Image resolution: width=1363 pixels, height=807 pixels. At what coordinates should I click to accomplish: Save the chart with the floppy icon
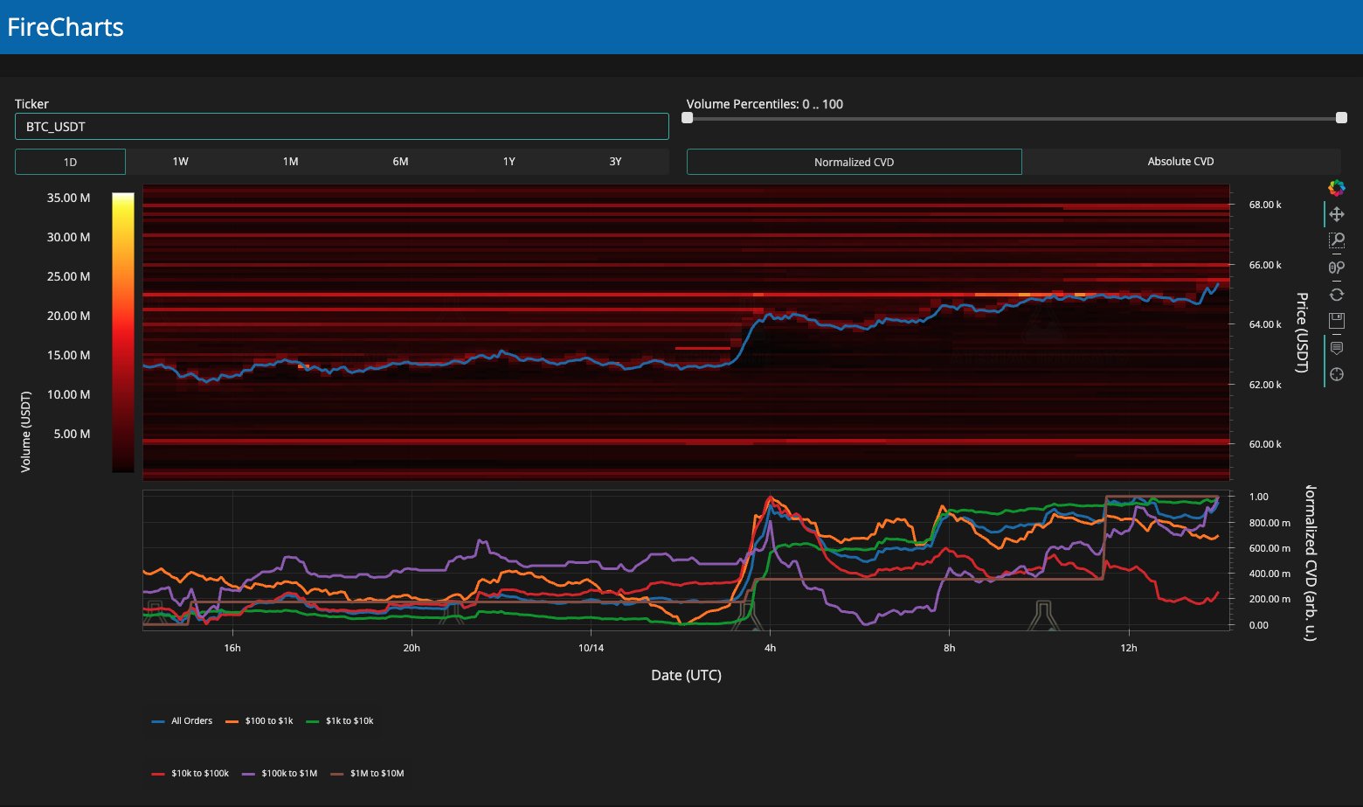(1336, 321)
